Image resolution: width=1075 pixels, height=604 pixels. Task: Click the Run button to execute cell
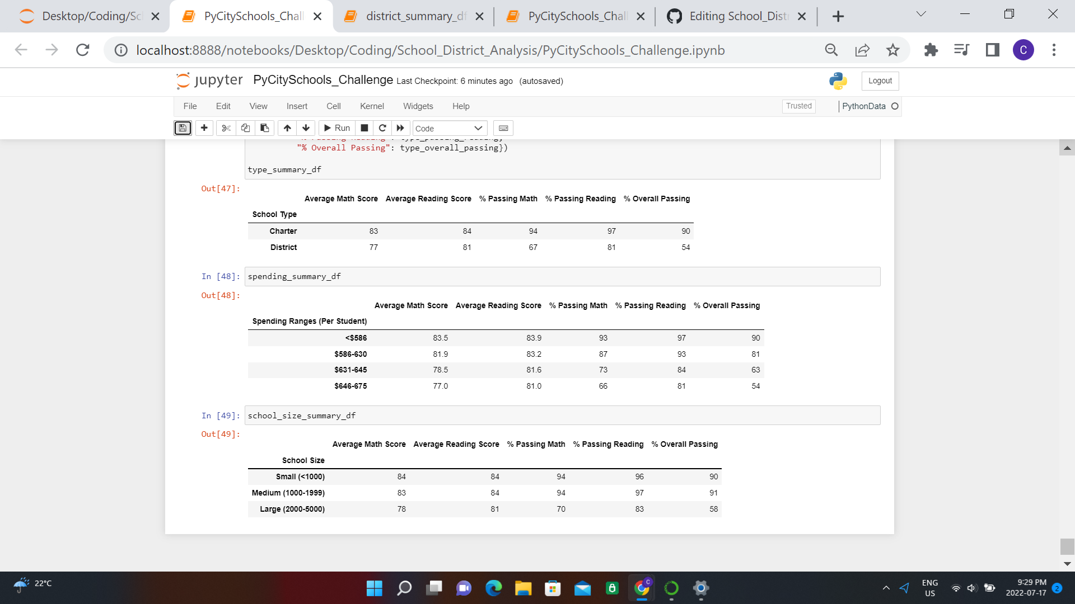pyautogui.click(x=336, y=128)
